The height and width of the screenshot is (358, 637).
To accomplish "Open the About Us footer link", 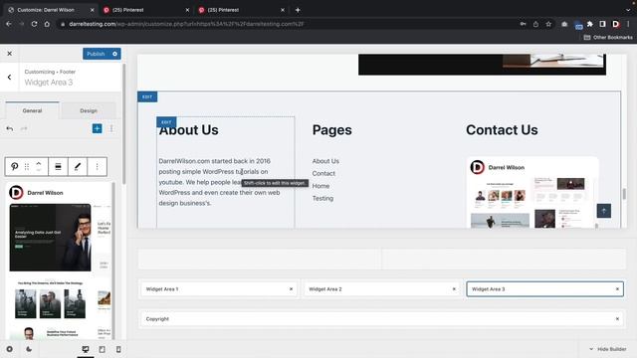I will pyautogui.click(x=325, y=161).
